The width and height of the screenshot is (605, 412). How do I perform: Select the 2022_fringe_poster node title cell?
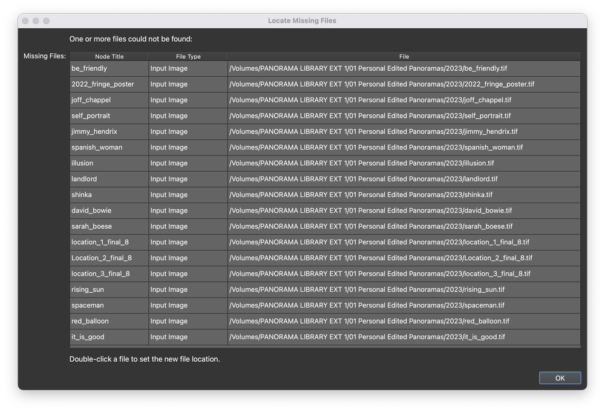pos(109,84)
